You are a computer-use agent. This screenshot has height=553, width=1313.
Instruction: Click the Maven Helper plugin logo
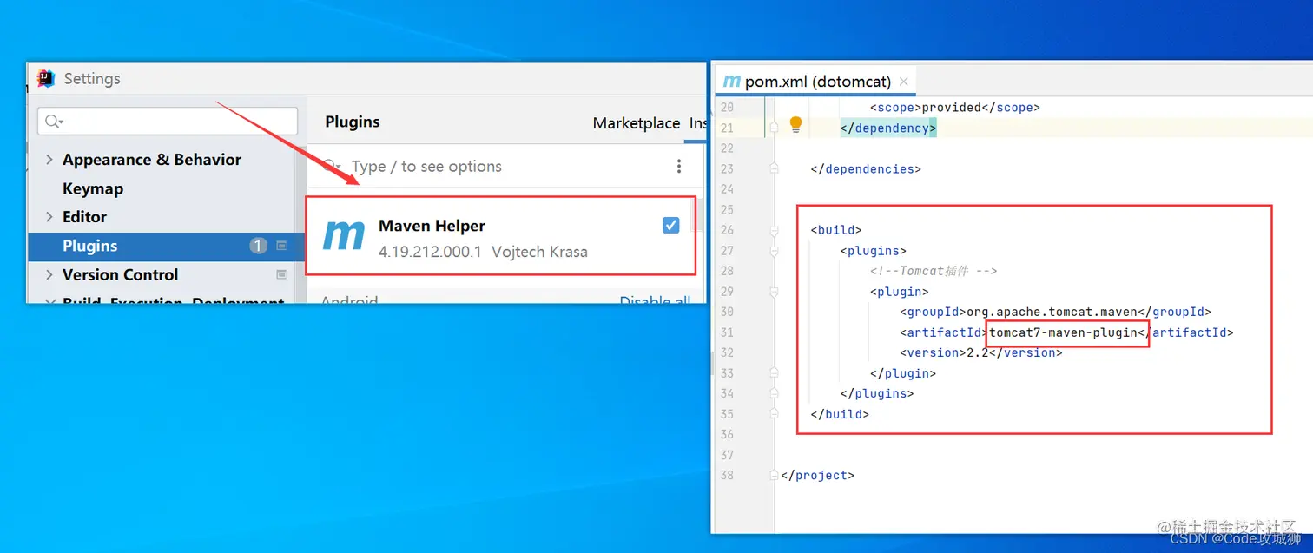344,236
